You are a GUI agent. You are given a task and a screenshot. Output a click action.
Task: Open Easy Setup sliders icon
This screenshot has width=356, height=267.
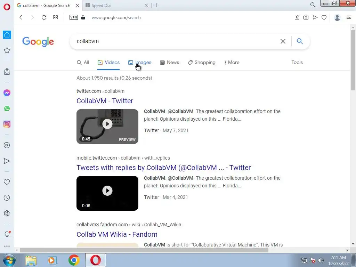pyautogui.click(x=349, y=17)
